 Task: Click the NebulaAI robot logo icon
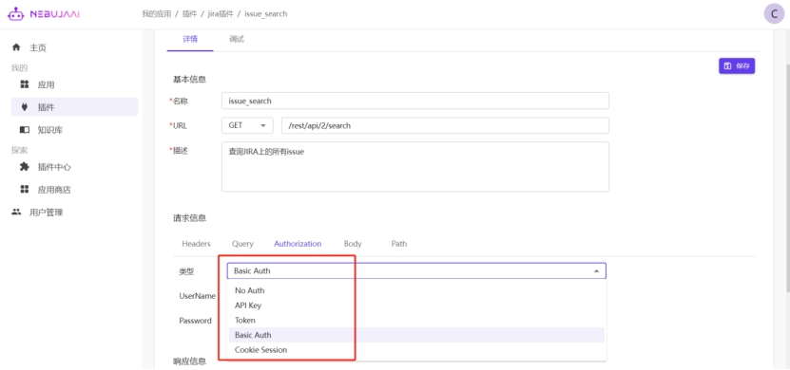[15, 13]
